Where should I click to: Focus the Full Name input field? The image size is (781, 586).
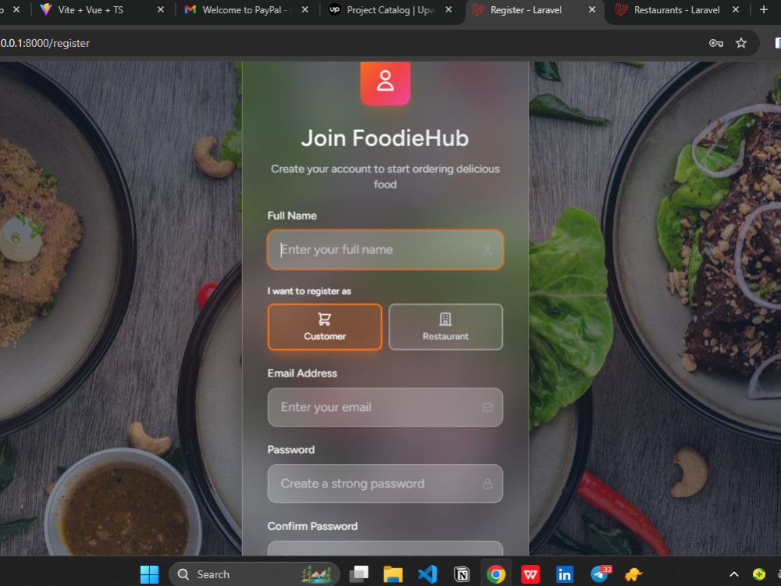385,250
